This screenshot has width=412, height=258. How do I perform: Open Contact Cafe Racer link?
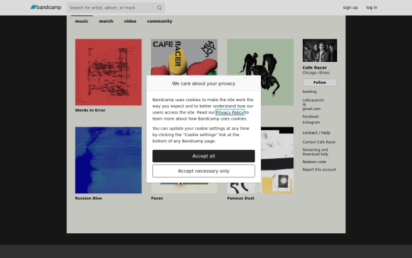(319, 142)
